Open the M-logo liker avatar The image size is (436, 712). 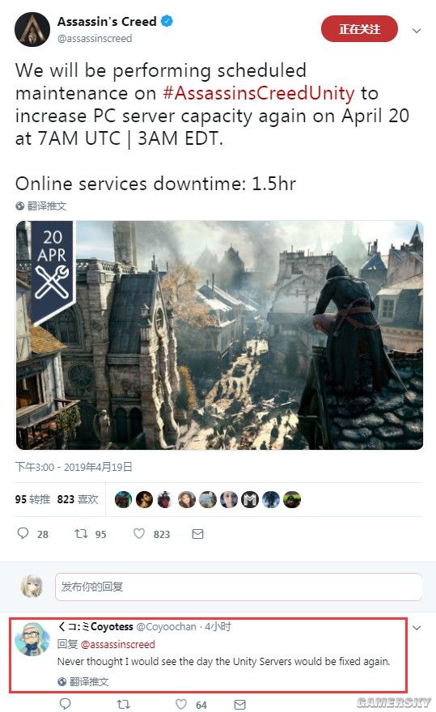point(250,500)
